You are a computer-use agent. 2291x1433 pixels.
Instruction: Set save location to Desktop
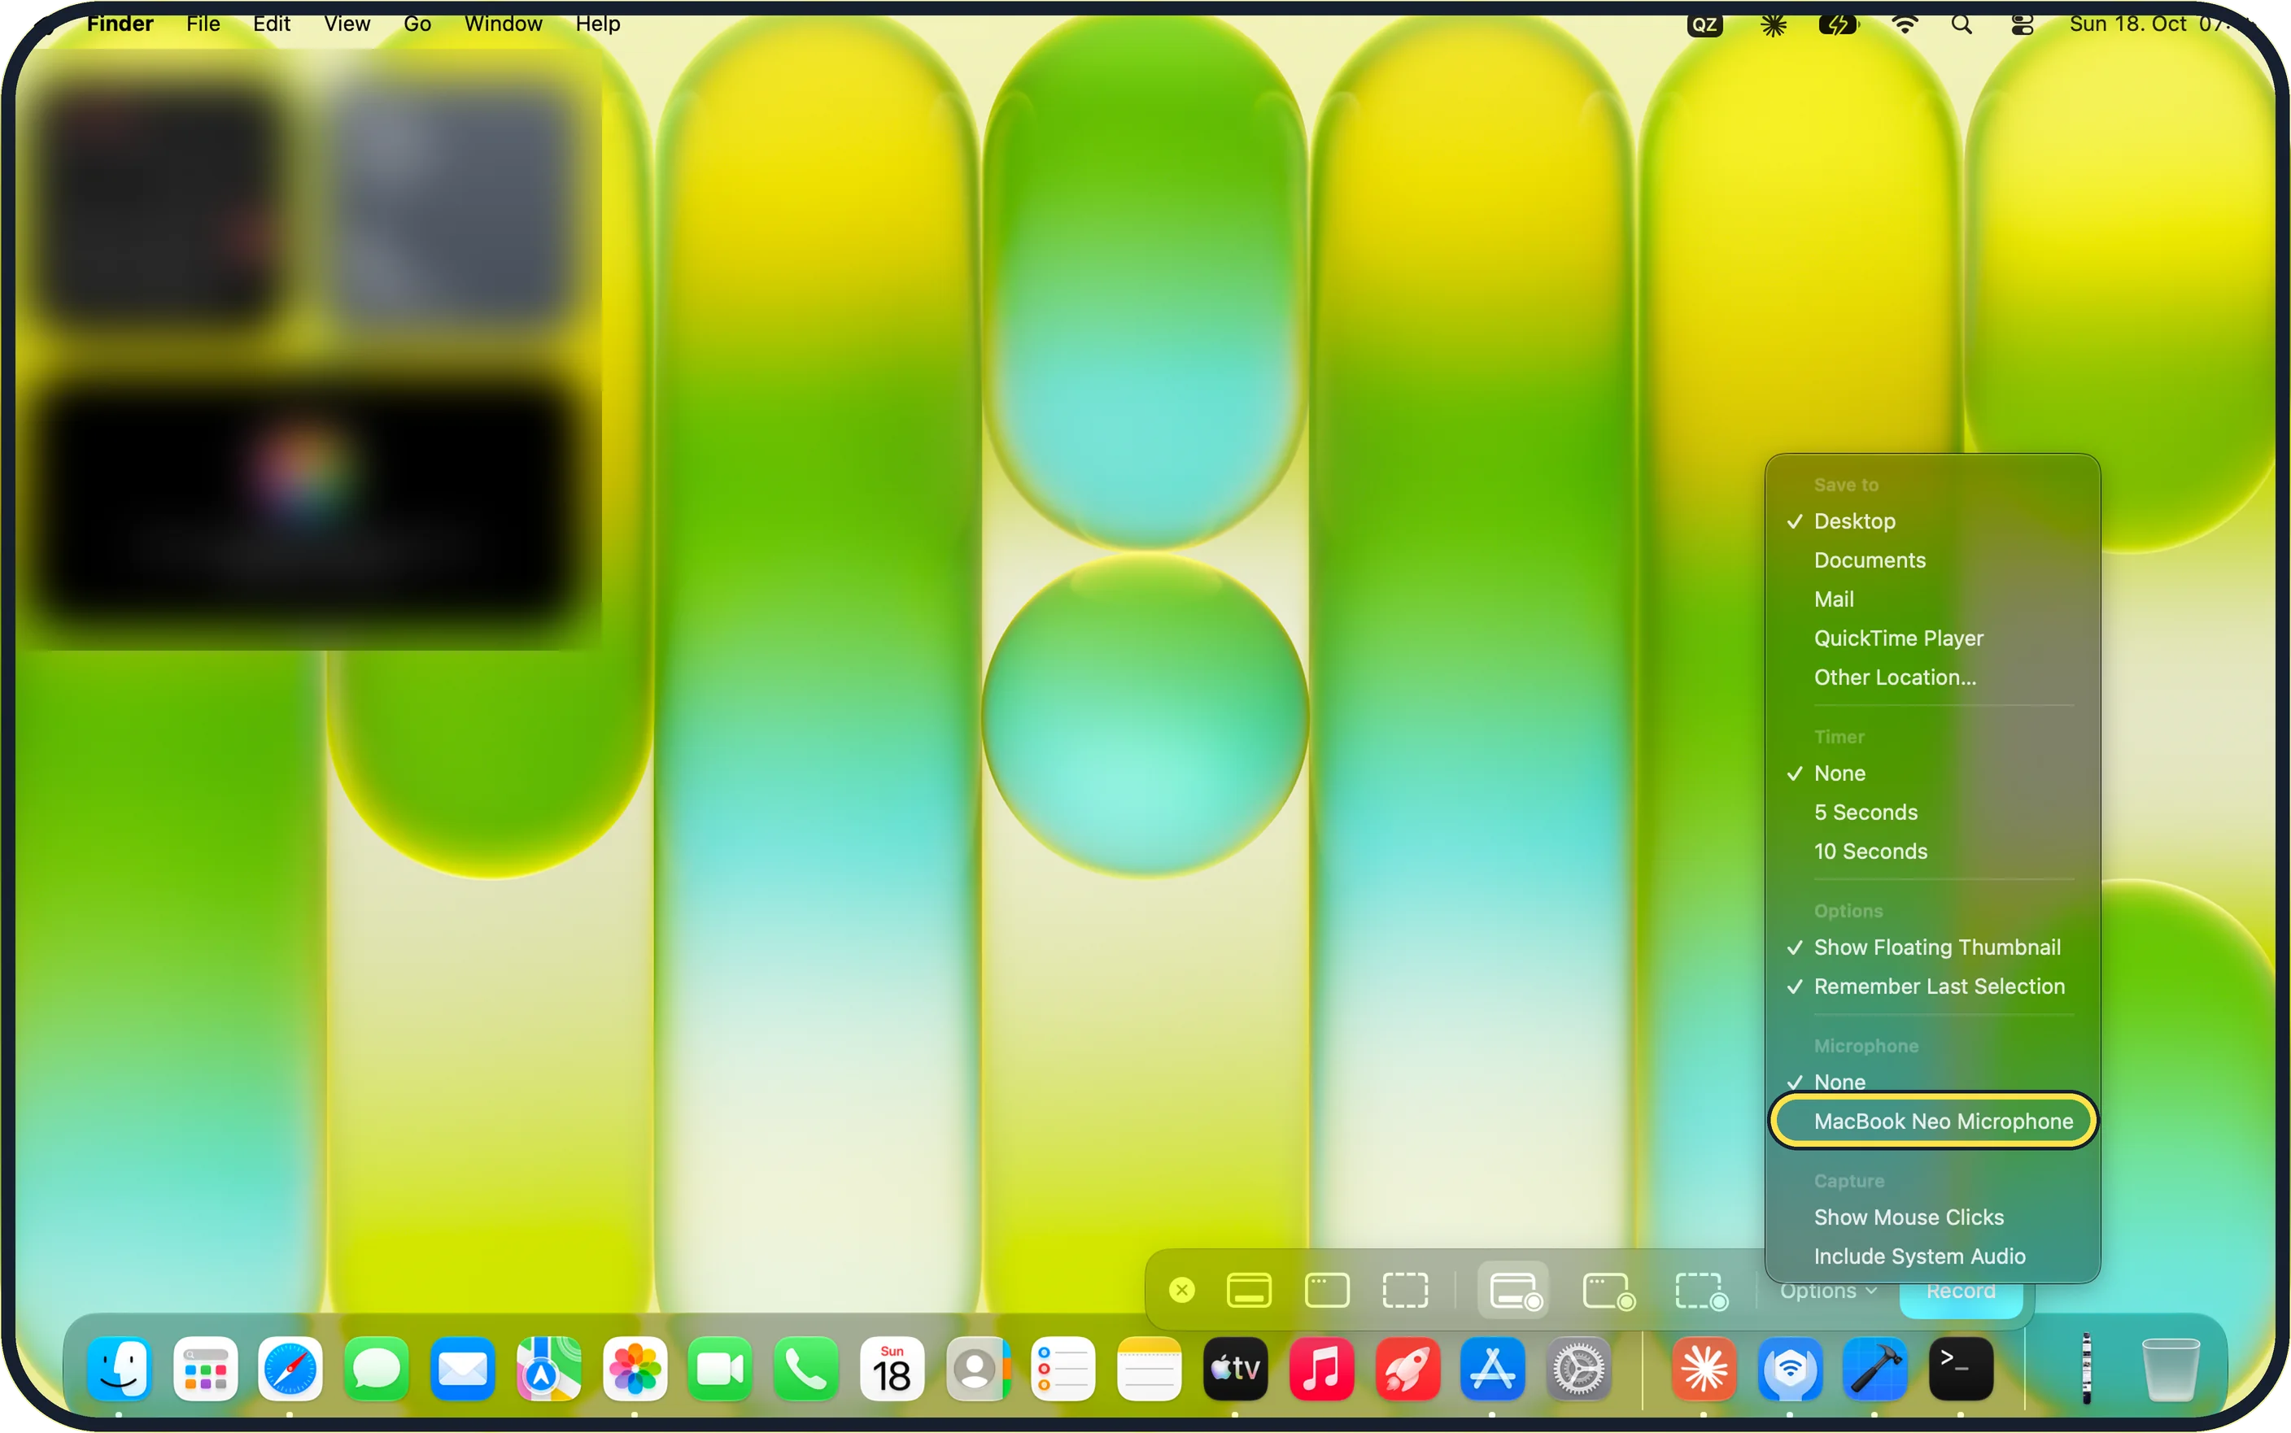click(x=1931, y=521)
